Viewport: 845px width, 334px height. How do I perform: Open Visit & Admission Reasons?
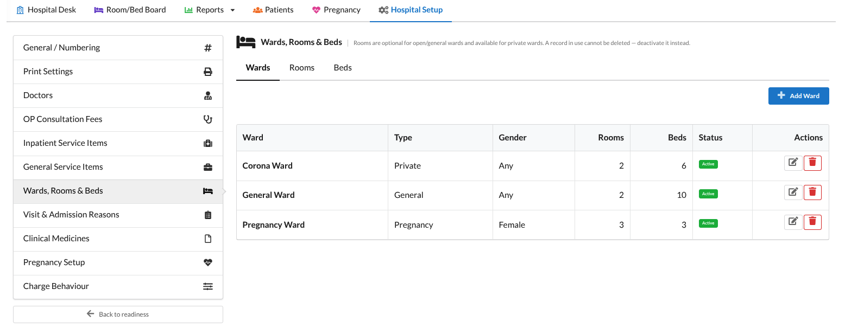click(118, 215)
